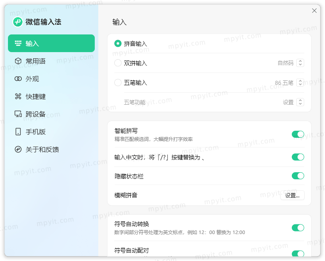Toggle the 智能拼写 switch

298,134
